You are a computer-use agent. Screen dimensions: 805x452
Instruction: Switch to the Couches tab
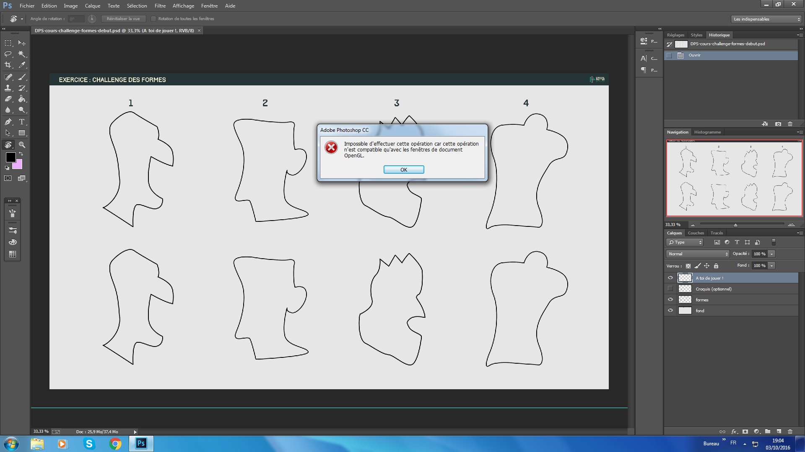tap(696, 233)
